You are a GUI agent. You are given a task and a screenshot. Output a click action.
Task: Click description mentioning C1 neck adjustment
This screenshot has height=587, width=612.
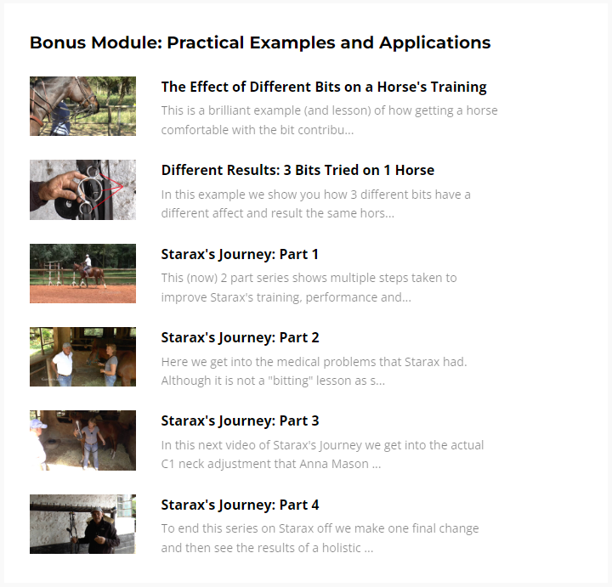point(322,445)
